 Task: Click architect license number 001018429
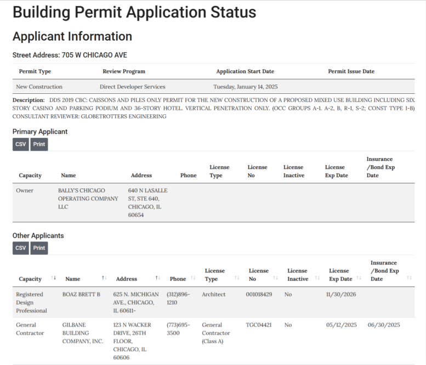pyautogui.click(x=259, y=295)
